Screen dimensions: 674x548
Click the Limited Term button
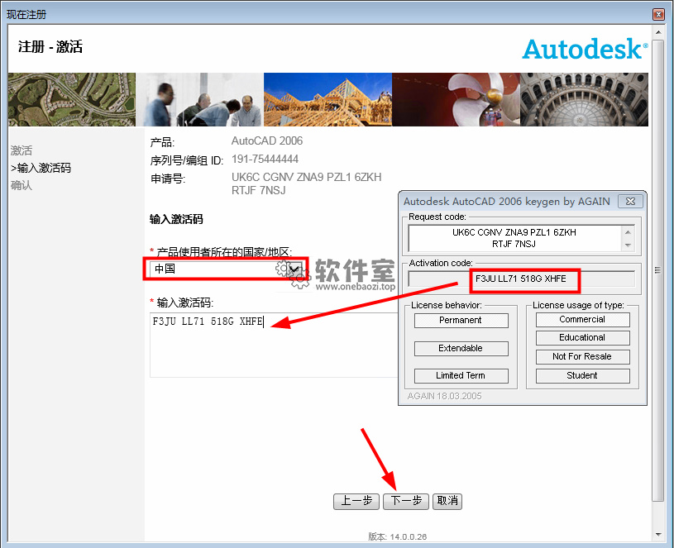[461, 375]
